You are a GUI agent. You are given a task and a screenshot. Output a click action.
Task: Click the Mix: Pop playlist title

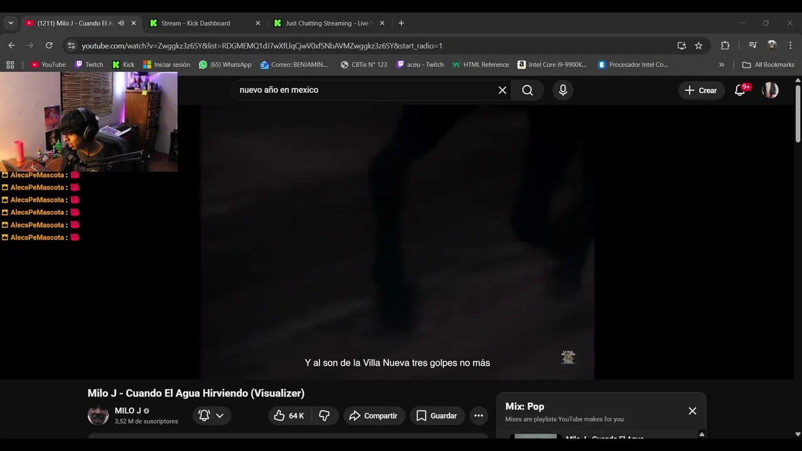[x=525, y=407]
